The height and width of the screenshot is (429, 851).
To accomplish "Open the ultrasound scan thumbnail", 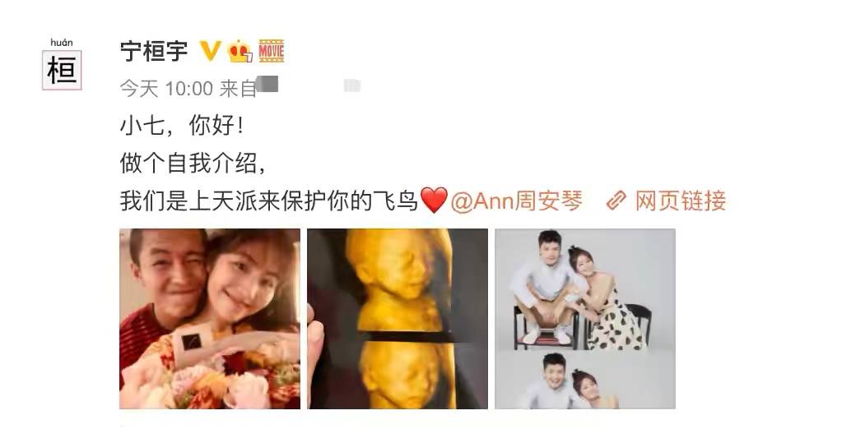I will (398, 319).
